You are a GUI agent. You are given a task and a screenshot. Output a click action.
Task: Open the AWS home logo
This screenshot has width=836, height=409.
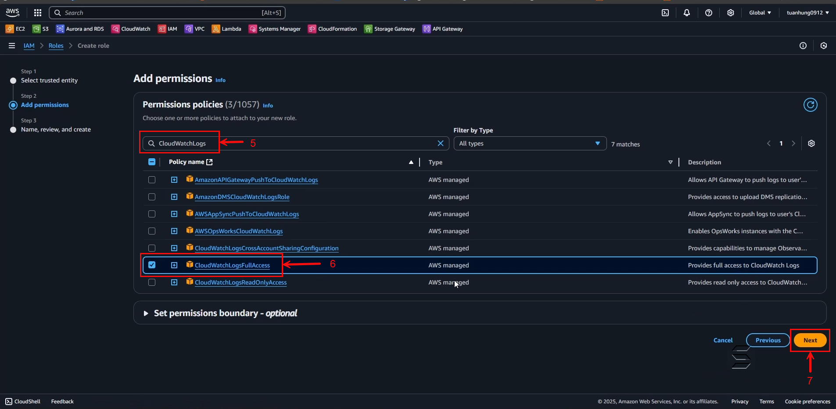(13, 13)
